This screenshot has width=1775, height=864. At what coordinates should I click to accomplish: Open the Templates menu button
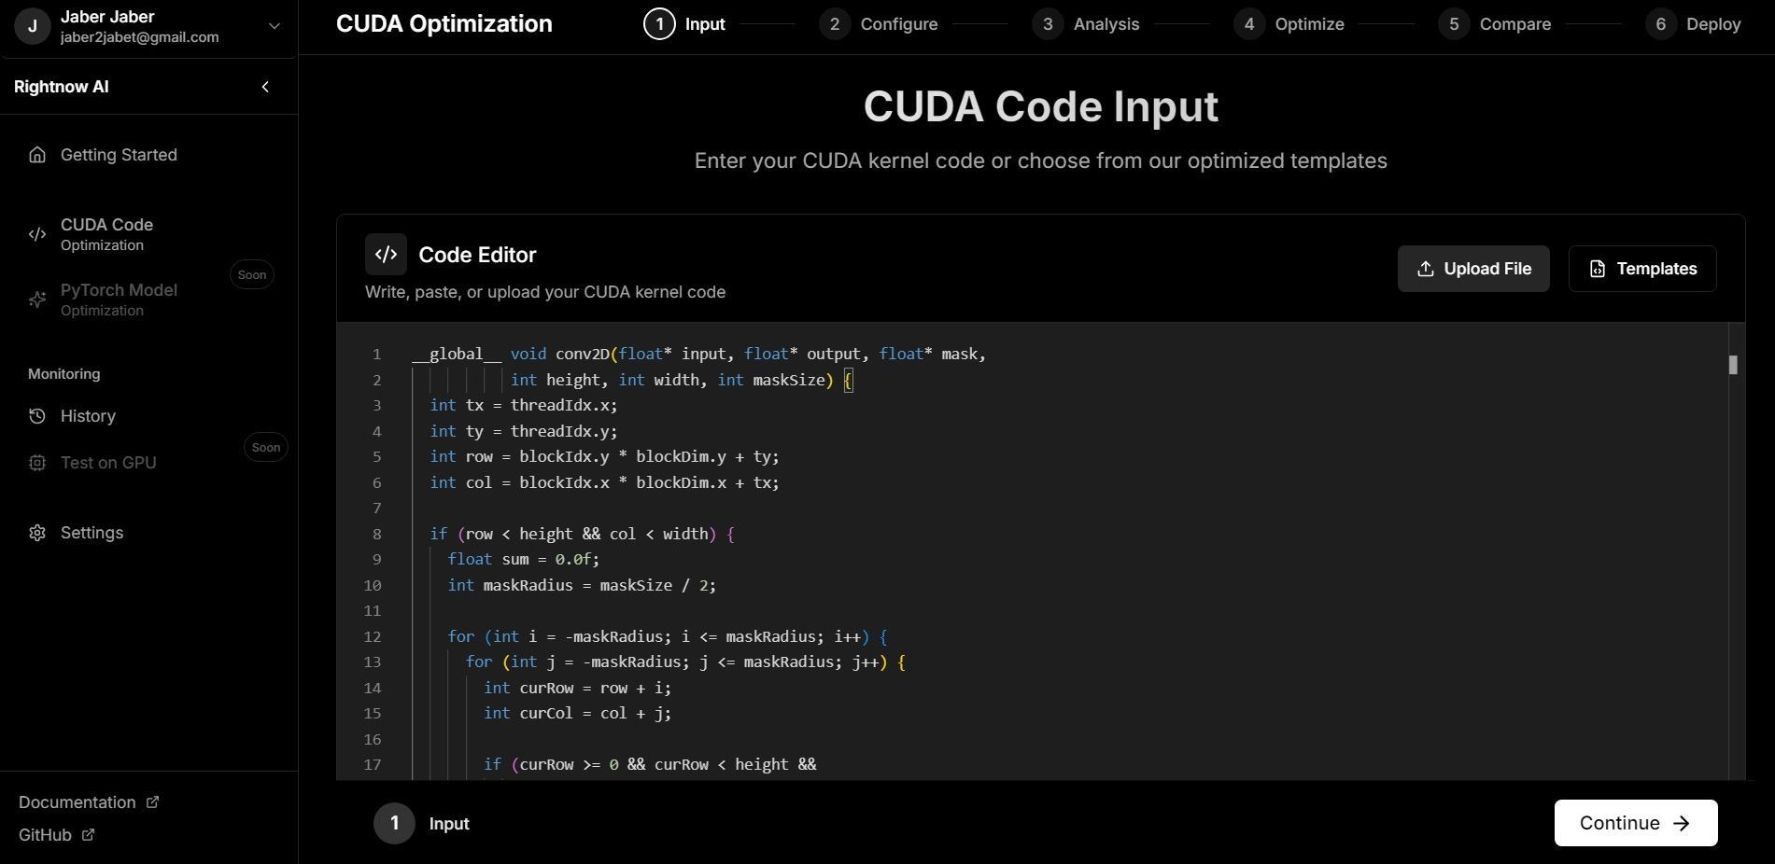coord(1641,269)
